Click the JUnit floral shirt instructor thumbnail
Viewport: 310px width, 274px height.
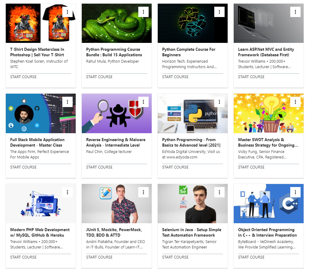coord(117,203)
